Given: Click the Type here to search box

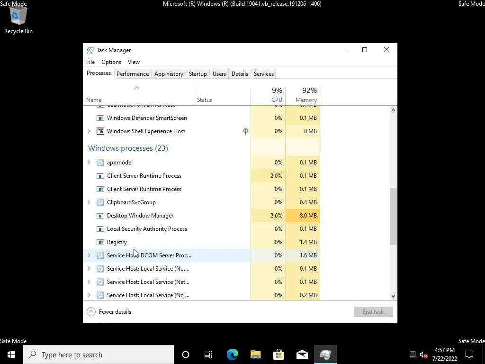Looking at the screenshot, I should point(99,355).
